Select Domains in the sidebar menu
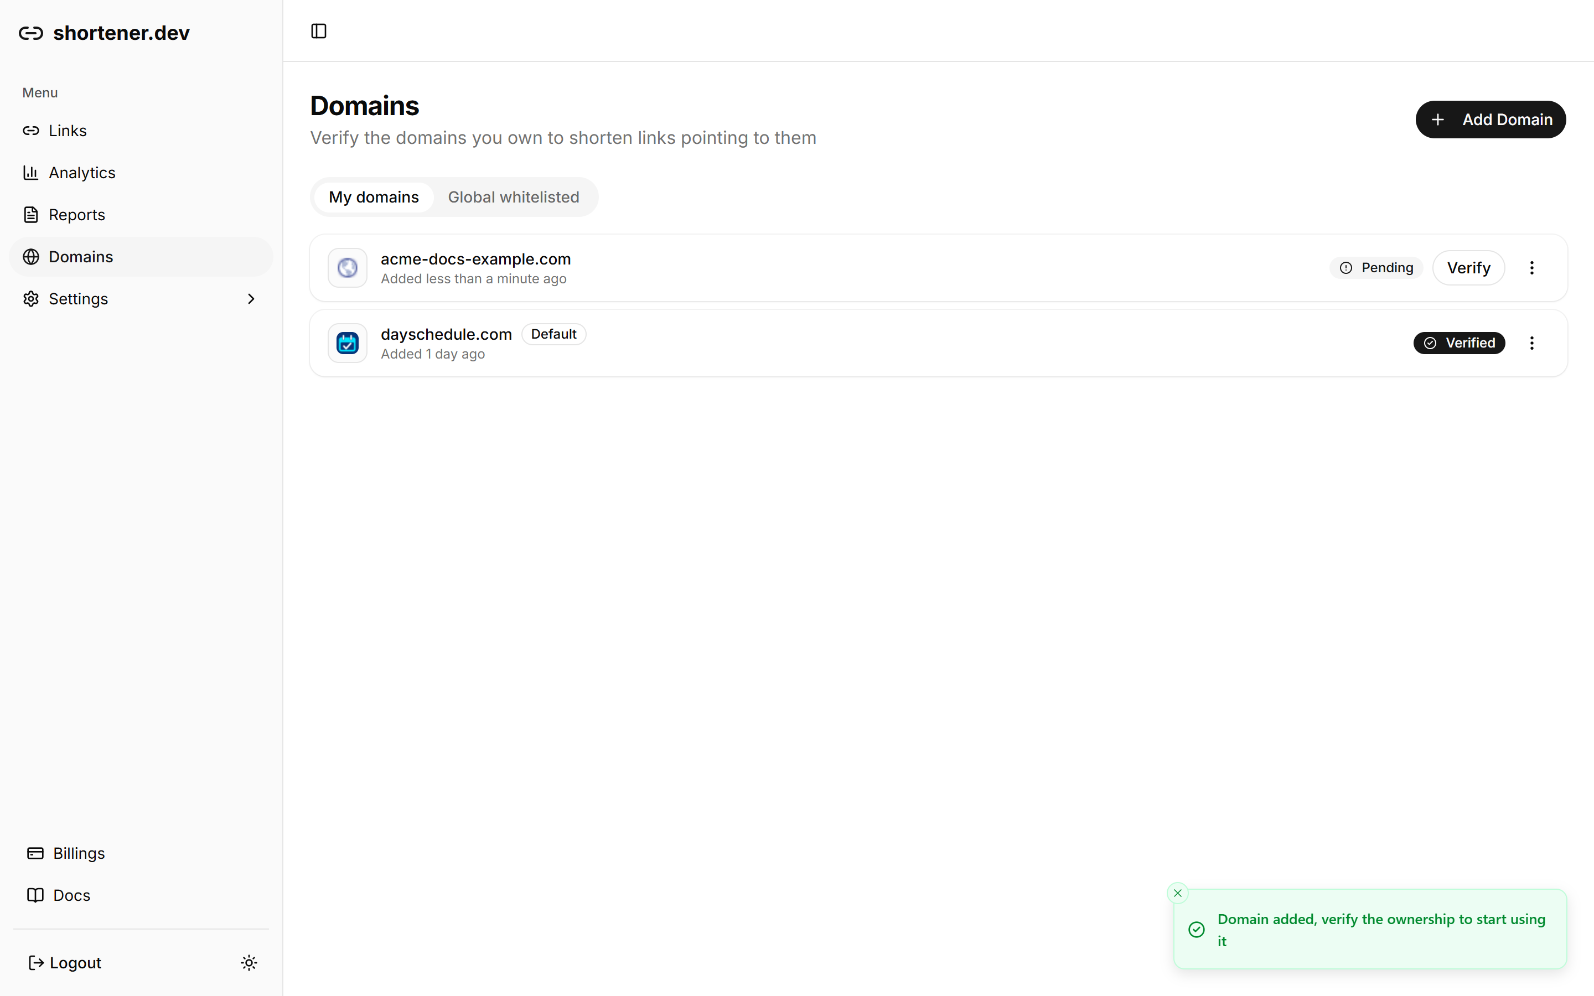Viewport: 1594px width, 996px height. click(x=141, y=257)
